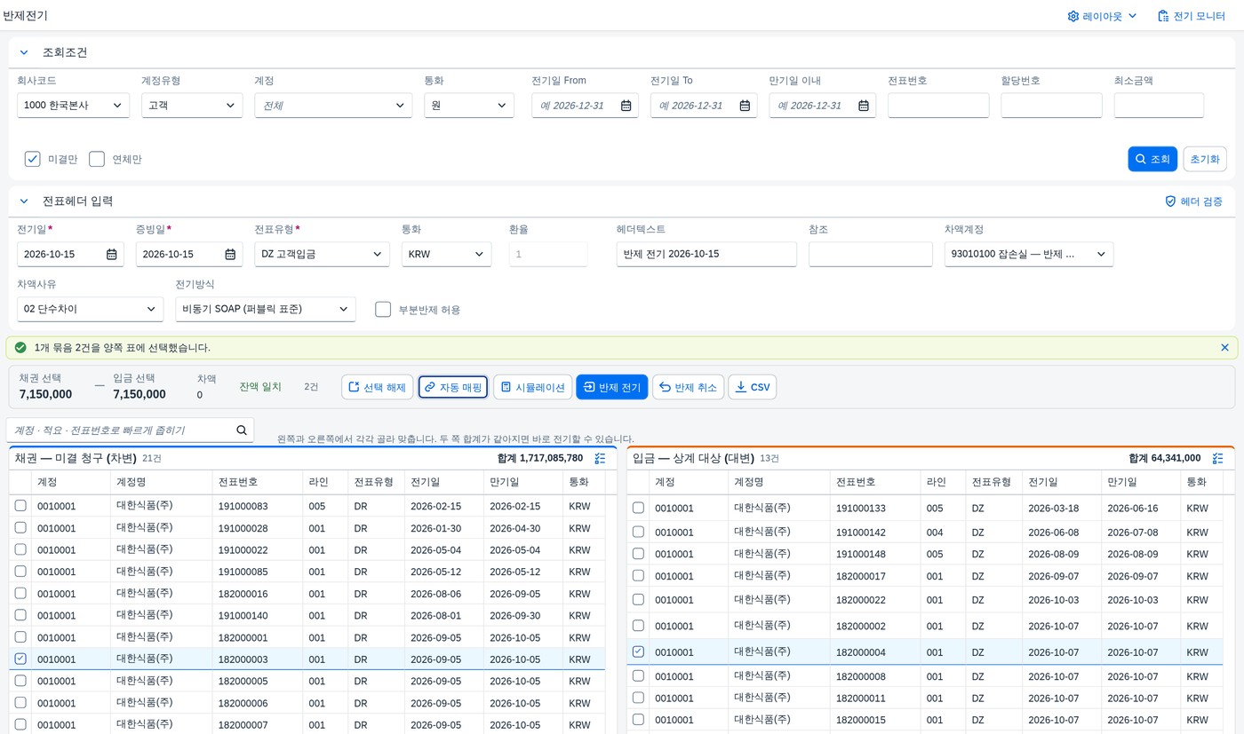Image resolution: width=1244 pixels, height=734 pixels.
Task: Click the 자동 매핑 auto-match button
Action: pyautogui.click(x=453, y=387)
